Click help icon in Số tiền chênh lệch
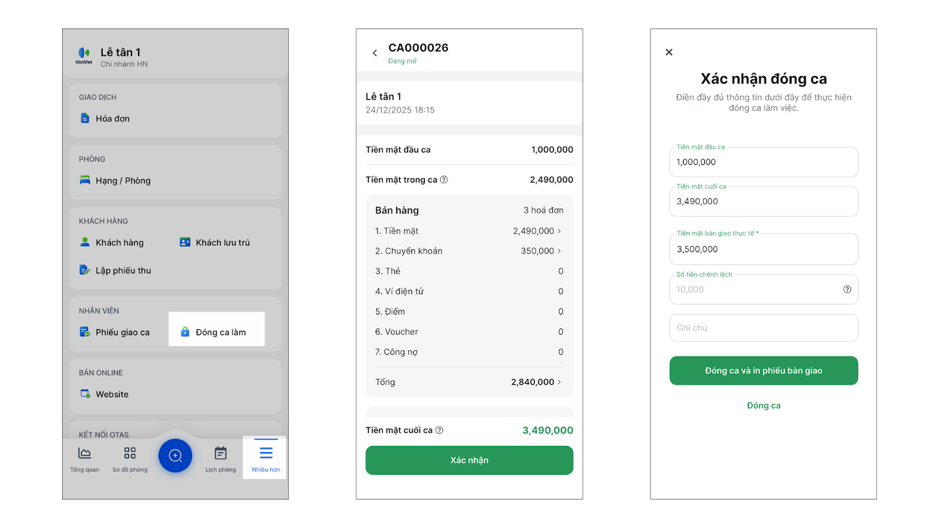Image resolution: width=939 pixels, height=528 pixels. 847,289
